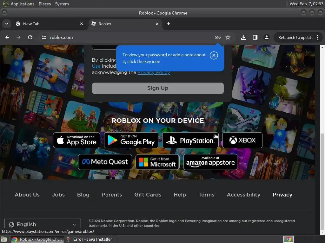Open Download on the App Store badge
This screenshot has width=325, height=243.
point(77,140)
